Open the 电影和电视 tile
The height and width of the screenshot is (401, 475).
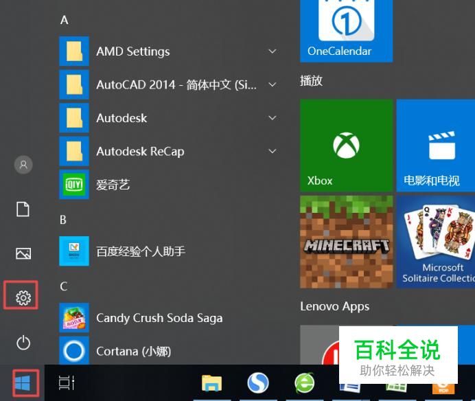pos(436,146)
